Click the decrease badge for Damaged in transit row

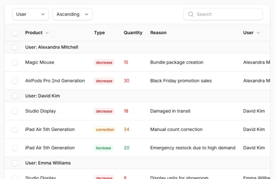click(104, 111)
